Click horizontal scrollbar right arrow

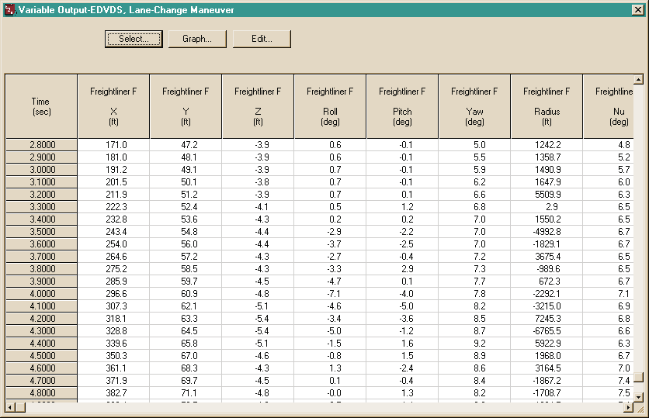[629, 407]
